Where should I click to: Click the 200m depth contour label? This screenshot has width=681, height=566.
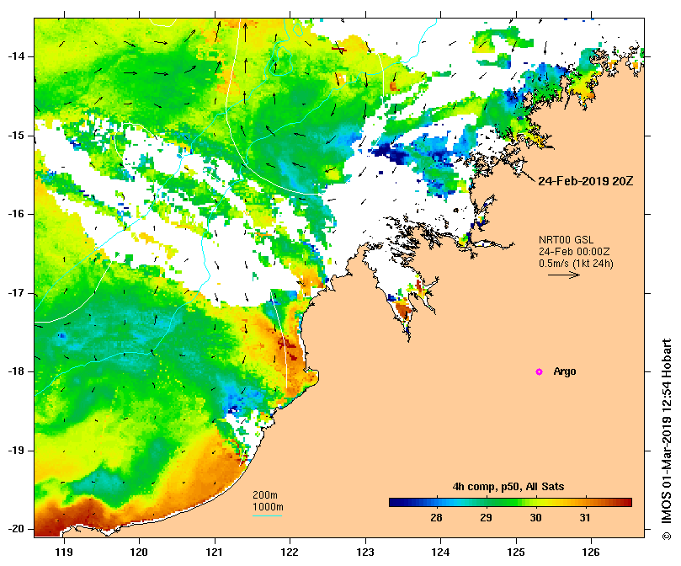coord(265,495)
